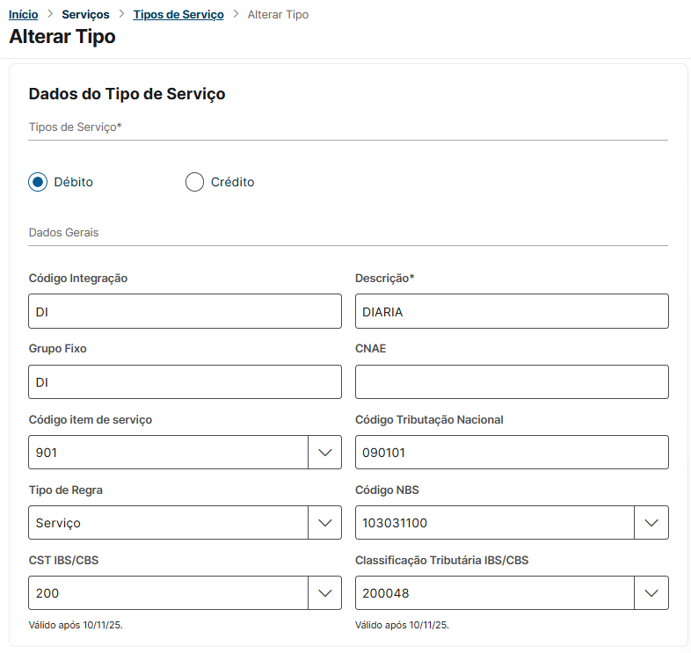
Task: Open the Tipo de Regra dropdown arrow
Action: (x=324, y=523)
